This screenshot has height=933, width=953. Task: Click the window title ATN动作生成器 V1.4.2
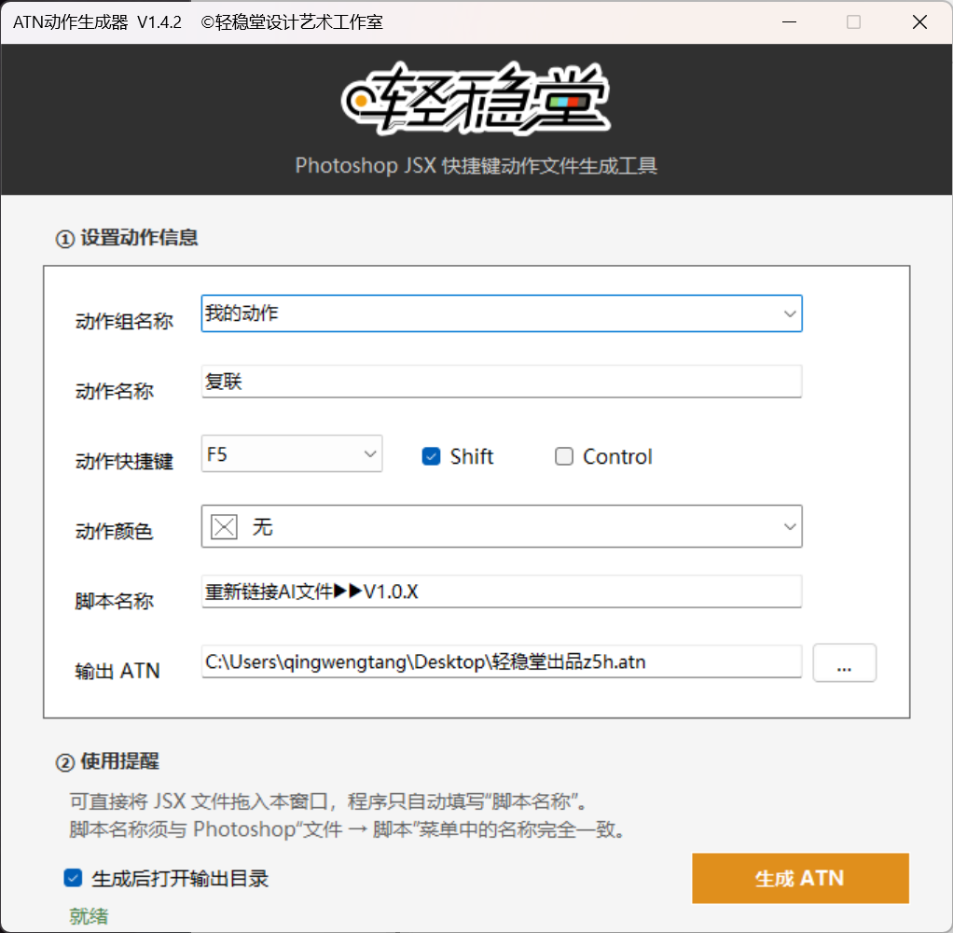tap(97, 22)
